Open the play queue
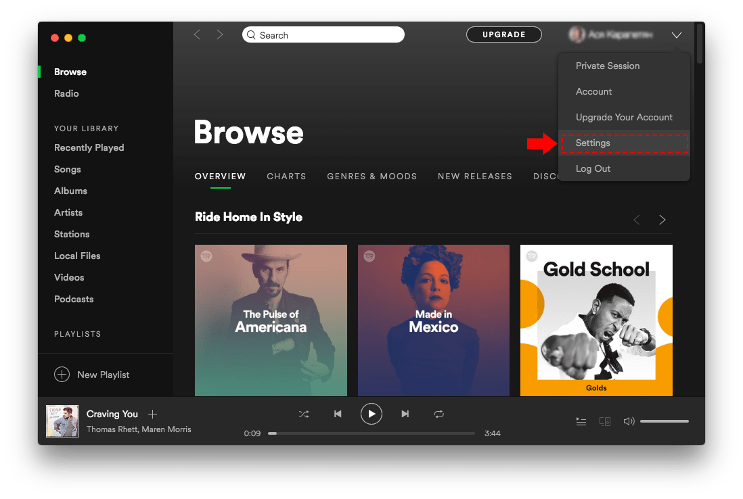Viewport: 743px width, 499px height. (x=581, y=421)
